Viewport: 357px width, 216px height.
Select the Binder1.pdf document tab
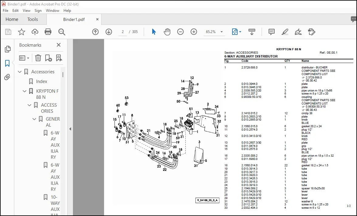74,19
